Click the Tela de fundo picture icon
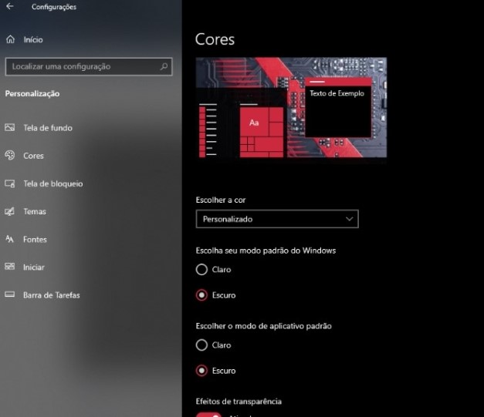This screenshot has height=417, width=484. click(x=10, y=128)
